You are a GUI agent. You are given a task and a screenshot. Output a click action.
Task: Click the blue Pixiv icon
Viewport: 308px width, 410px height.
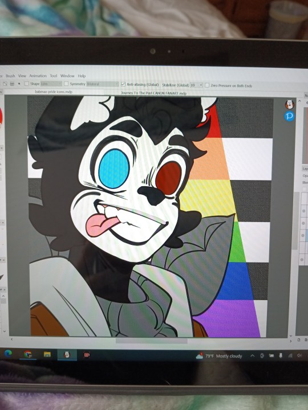(289, 116)
